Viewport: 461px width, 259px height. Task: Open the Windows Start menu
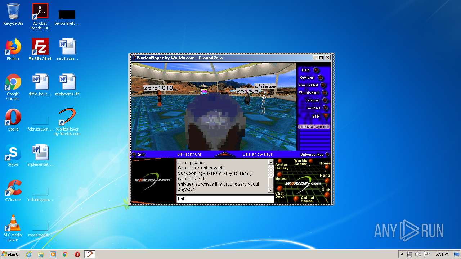[x=10, y=254]
